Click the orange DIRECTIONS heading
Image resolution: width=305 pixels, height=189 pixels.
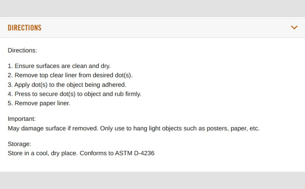coord(25,28)
